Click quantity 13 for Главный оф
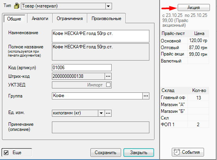The height and width of the screenshot is (160, 217). click(199, 98)
